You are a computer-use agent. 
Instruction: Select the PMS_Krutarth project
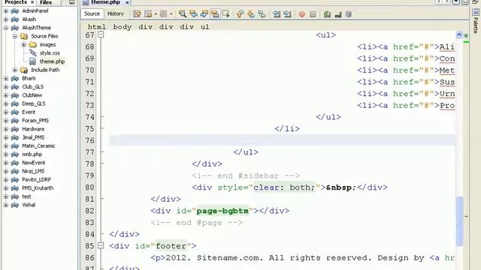pyautogui.click(x=38, y=188)
